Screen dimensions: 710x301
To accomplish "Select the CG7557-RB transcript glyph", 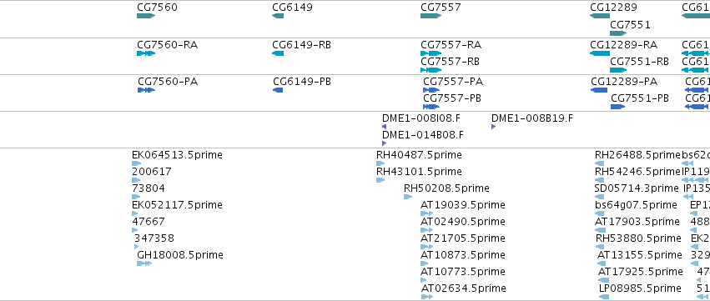I will point(431,70).
